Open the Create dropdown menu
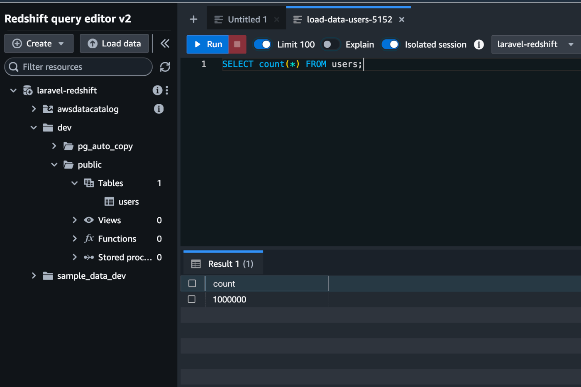 tap(39, 44)
